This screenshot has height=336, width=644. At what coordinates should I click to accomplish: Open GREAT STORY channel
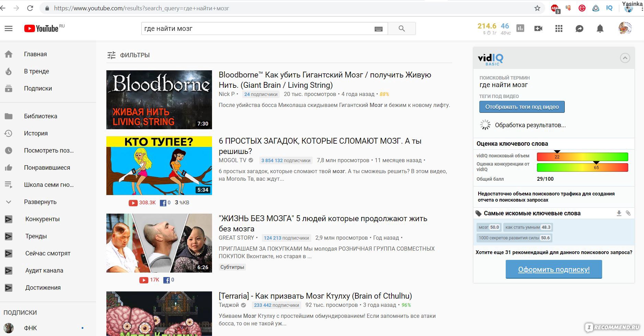236,238
